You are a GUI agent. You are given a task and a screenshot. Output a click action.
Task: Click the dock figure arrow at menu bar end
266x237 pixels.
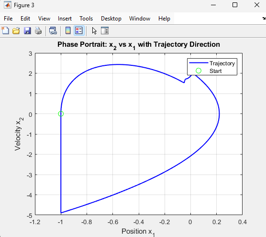[x=264, y=18]
